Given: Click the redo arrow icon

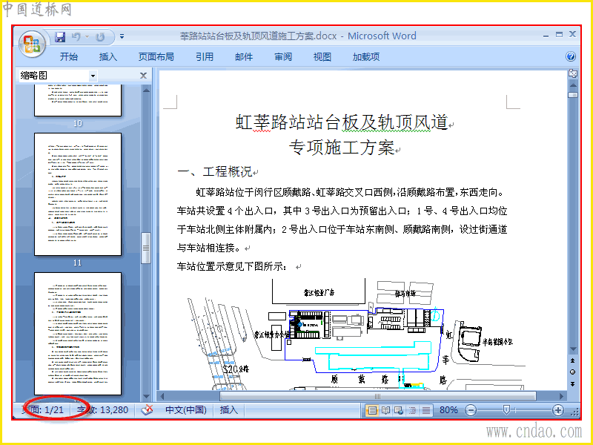Looking at the screenshot, I should (100, 36).
